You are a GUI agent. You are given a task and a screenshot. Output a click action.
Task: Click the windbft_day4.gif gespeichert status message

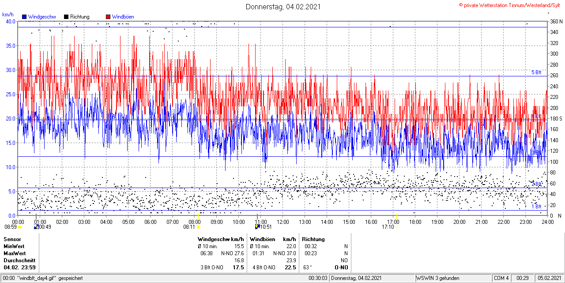tap(49, 278)
